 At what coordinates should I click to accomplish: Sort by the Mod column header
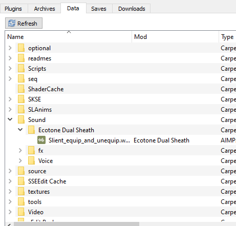tap(175, 37)
